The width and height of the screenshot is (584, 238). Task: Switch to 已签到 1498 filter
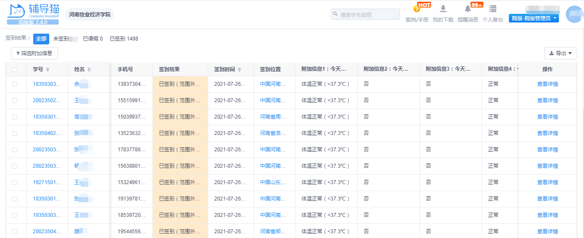(124, 39)
